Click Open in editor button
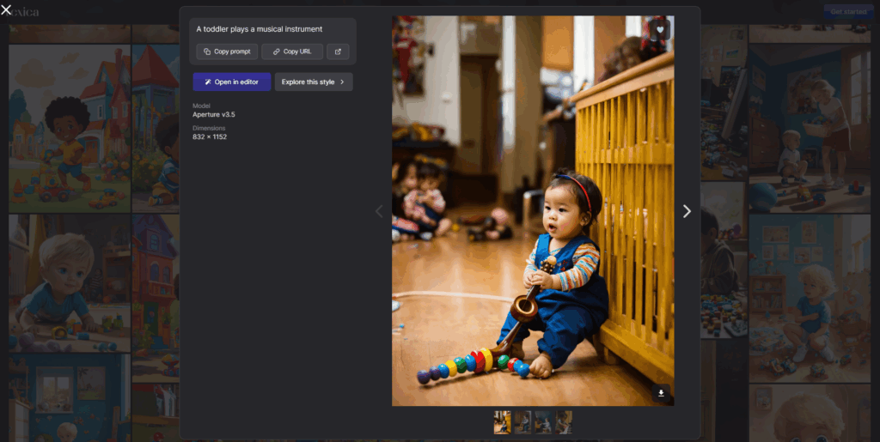The width and height of the screenshot is (880, 442). [232, 82]
